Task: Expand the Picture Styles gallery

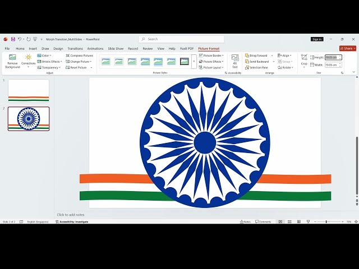Action: [x=194, y=61]
